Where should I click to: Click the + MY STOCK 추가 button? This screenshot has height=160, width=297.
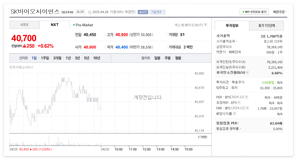254,12
